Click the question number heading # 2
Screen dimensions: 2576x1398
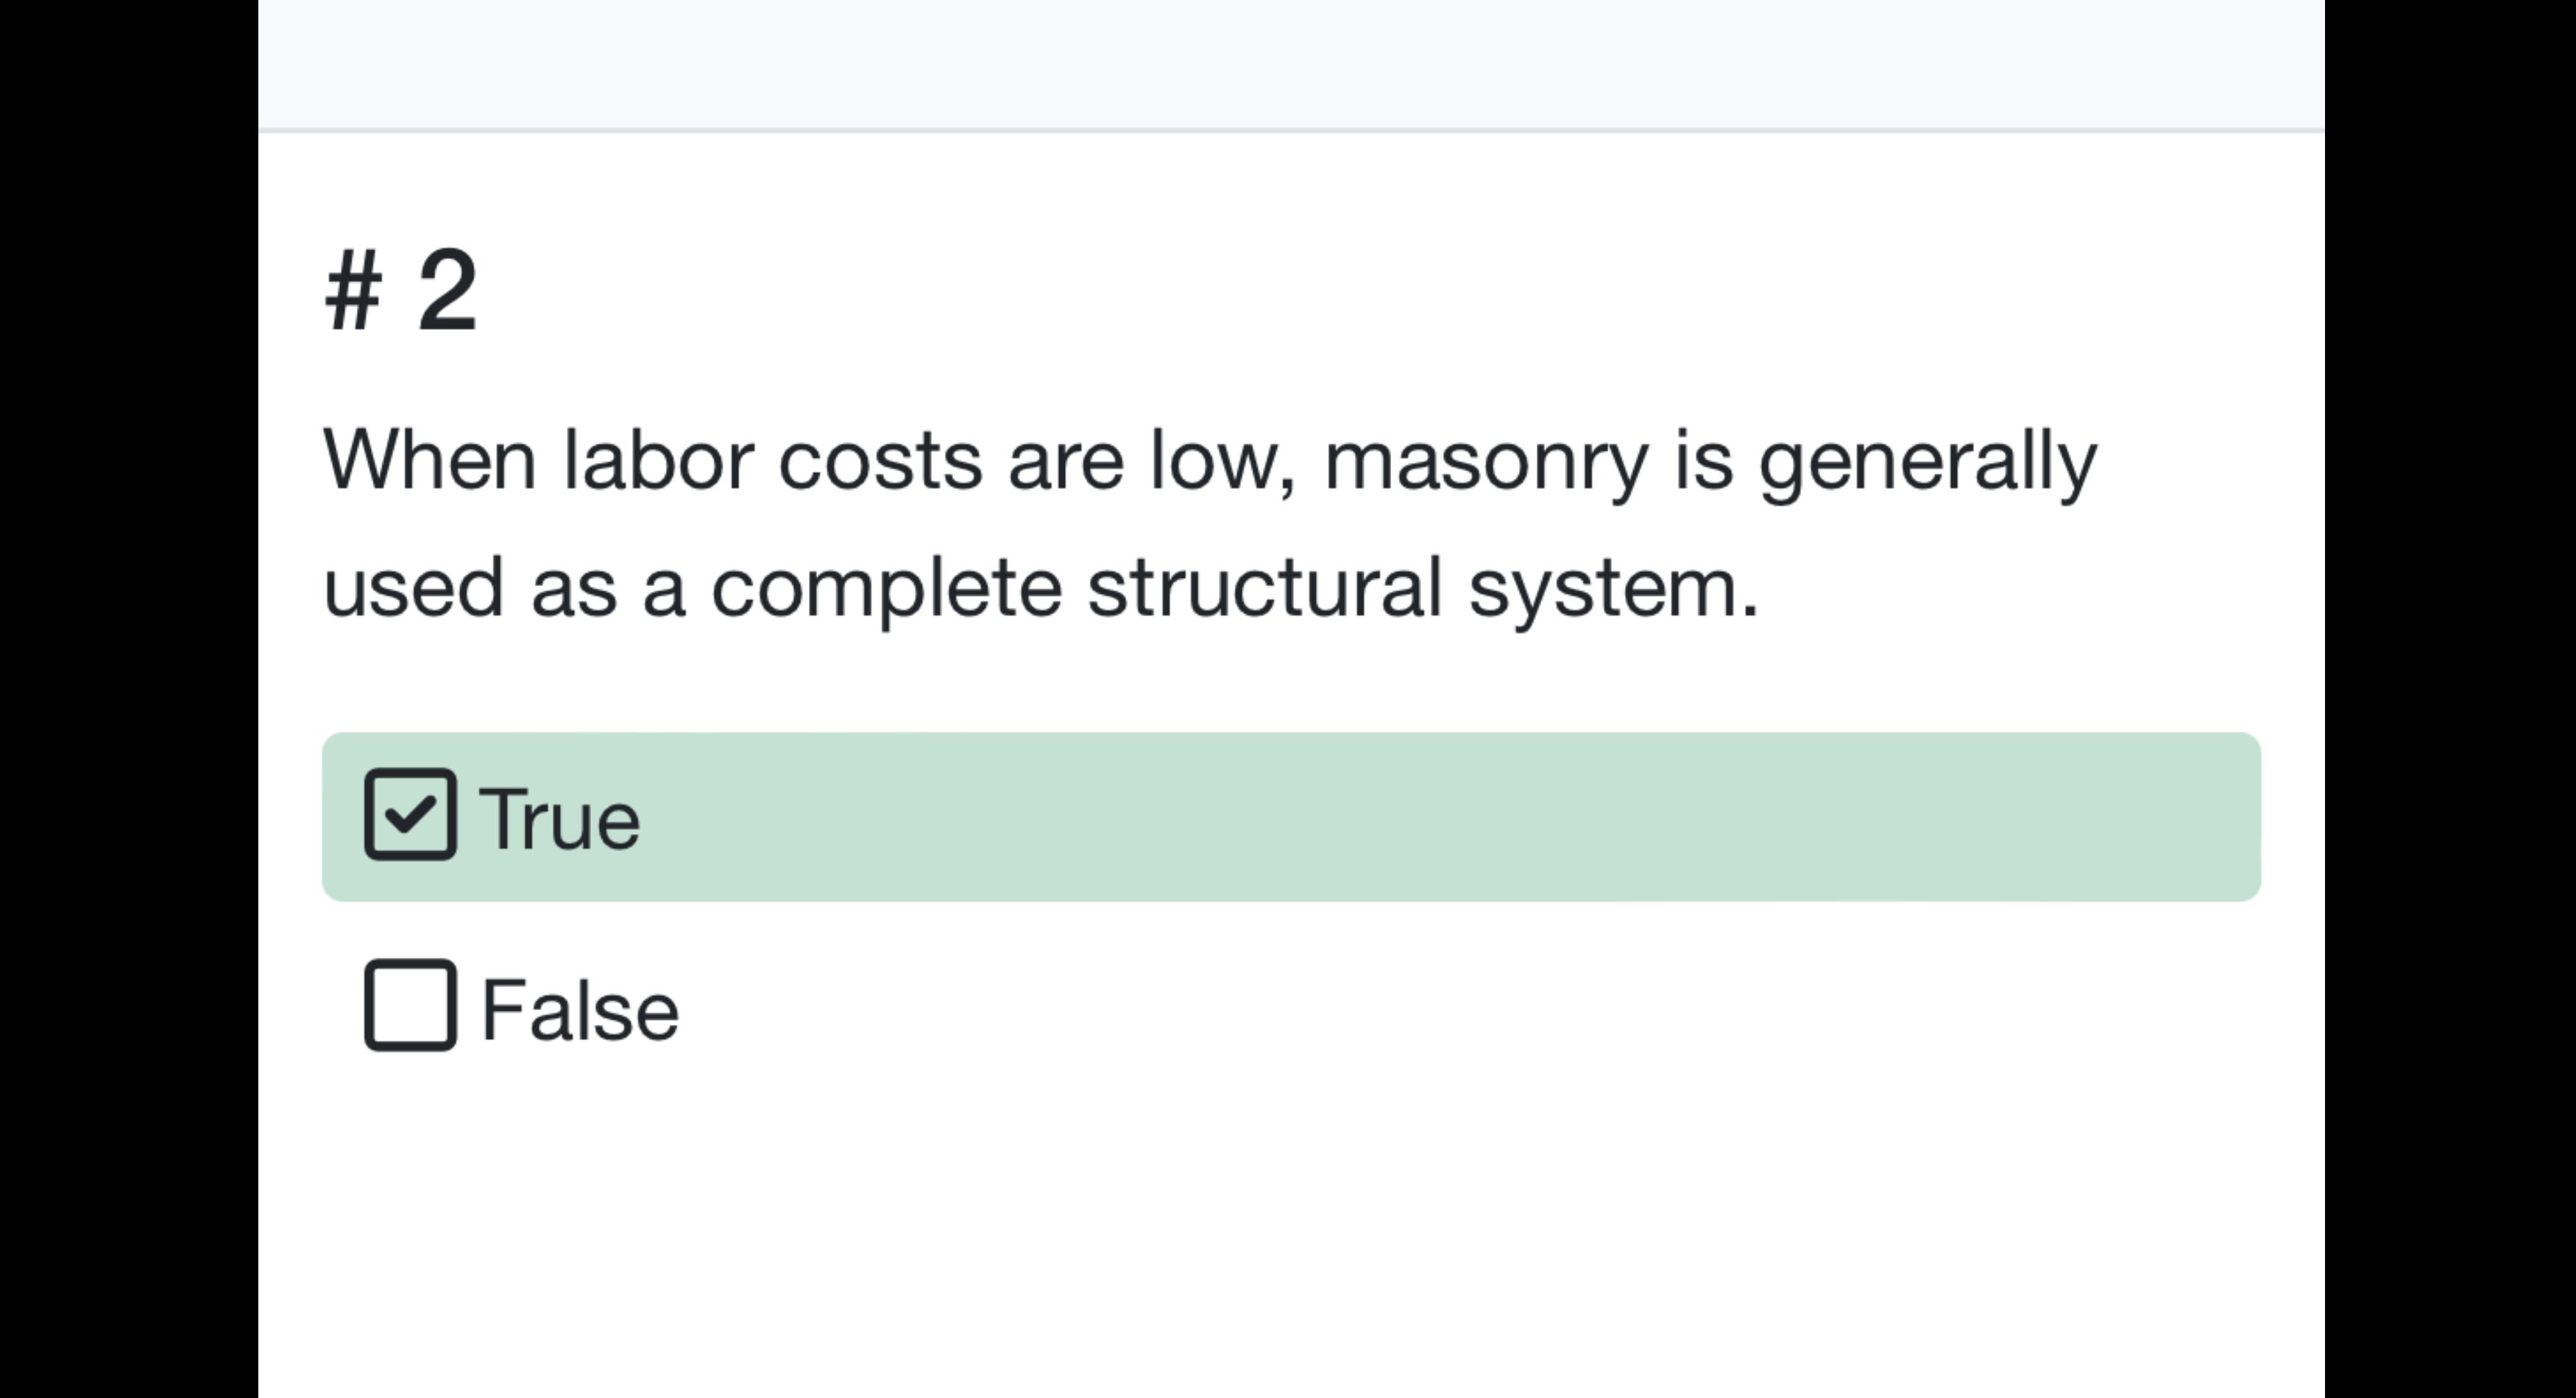pyautogui.click(x=400, y=290)
